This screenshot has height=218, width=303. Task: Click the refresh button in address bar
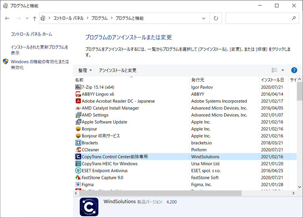216,18
